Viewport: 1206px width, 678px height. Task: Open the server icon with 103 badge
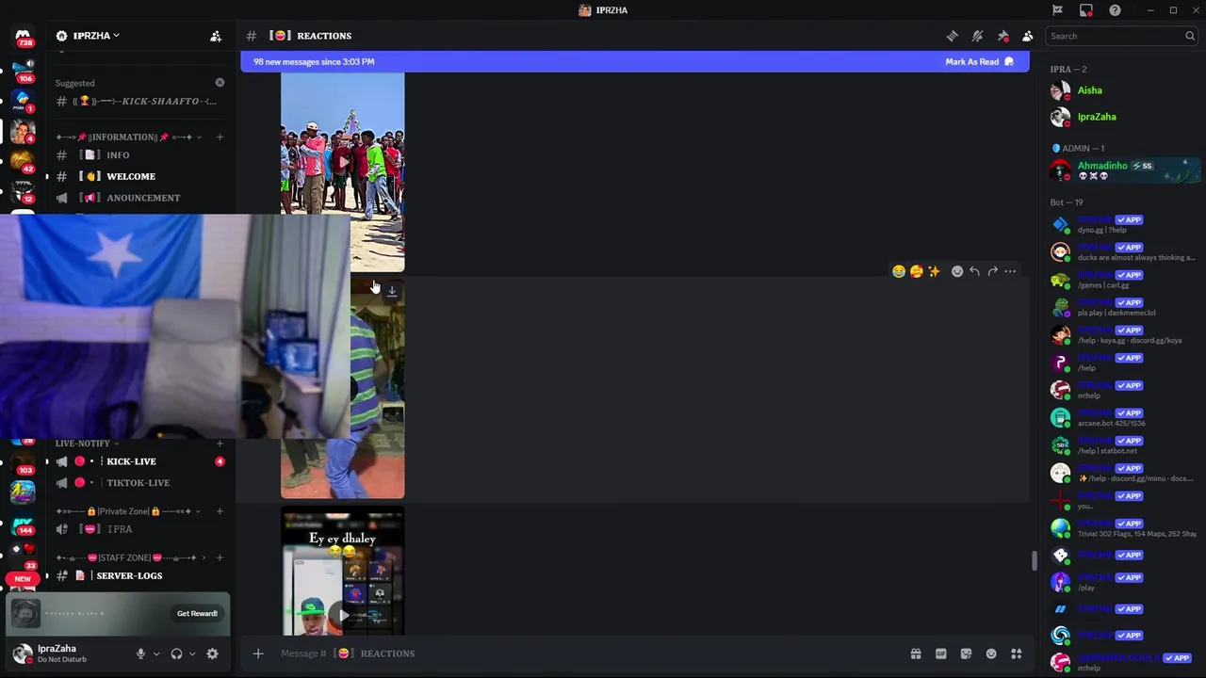(x=23, y=463)
